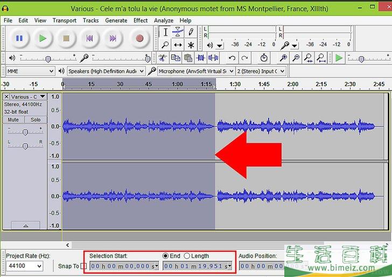This screenshot has height=277, width=392.
Task: Open the MME audio host dropdown
Action: [30, 71]
